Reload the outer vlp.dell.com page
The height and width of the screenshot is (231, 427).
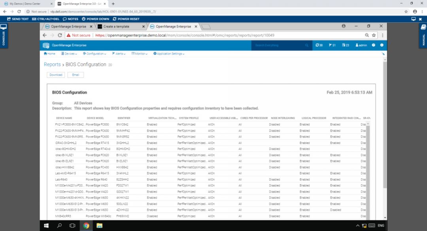[x=19, y=12]
